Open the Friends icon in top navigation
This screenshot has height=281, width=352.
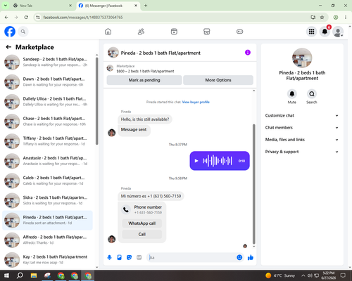[141, 32]
